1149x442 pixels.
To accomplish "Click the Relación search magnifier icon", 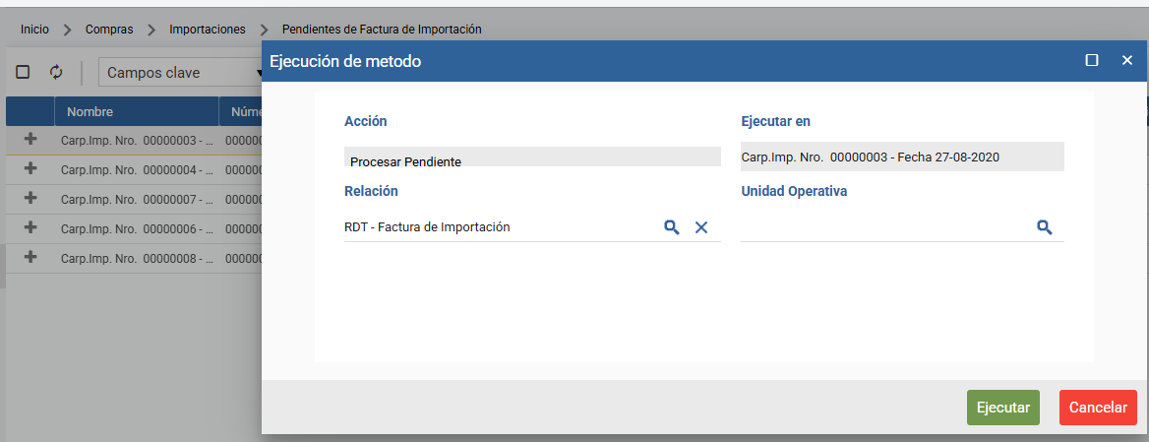I will (671, 227).
